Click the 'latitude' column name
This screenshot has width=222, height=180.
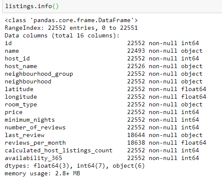[x=19, y=89]
